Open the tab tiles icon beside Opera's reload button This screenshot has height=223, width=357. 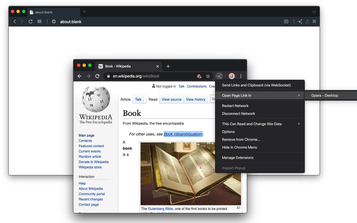click(x=39, y=21)
